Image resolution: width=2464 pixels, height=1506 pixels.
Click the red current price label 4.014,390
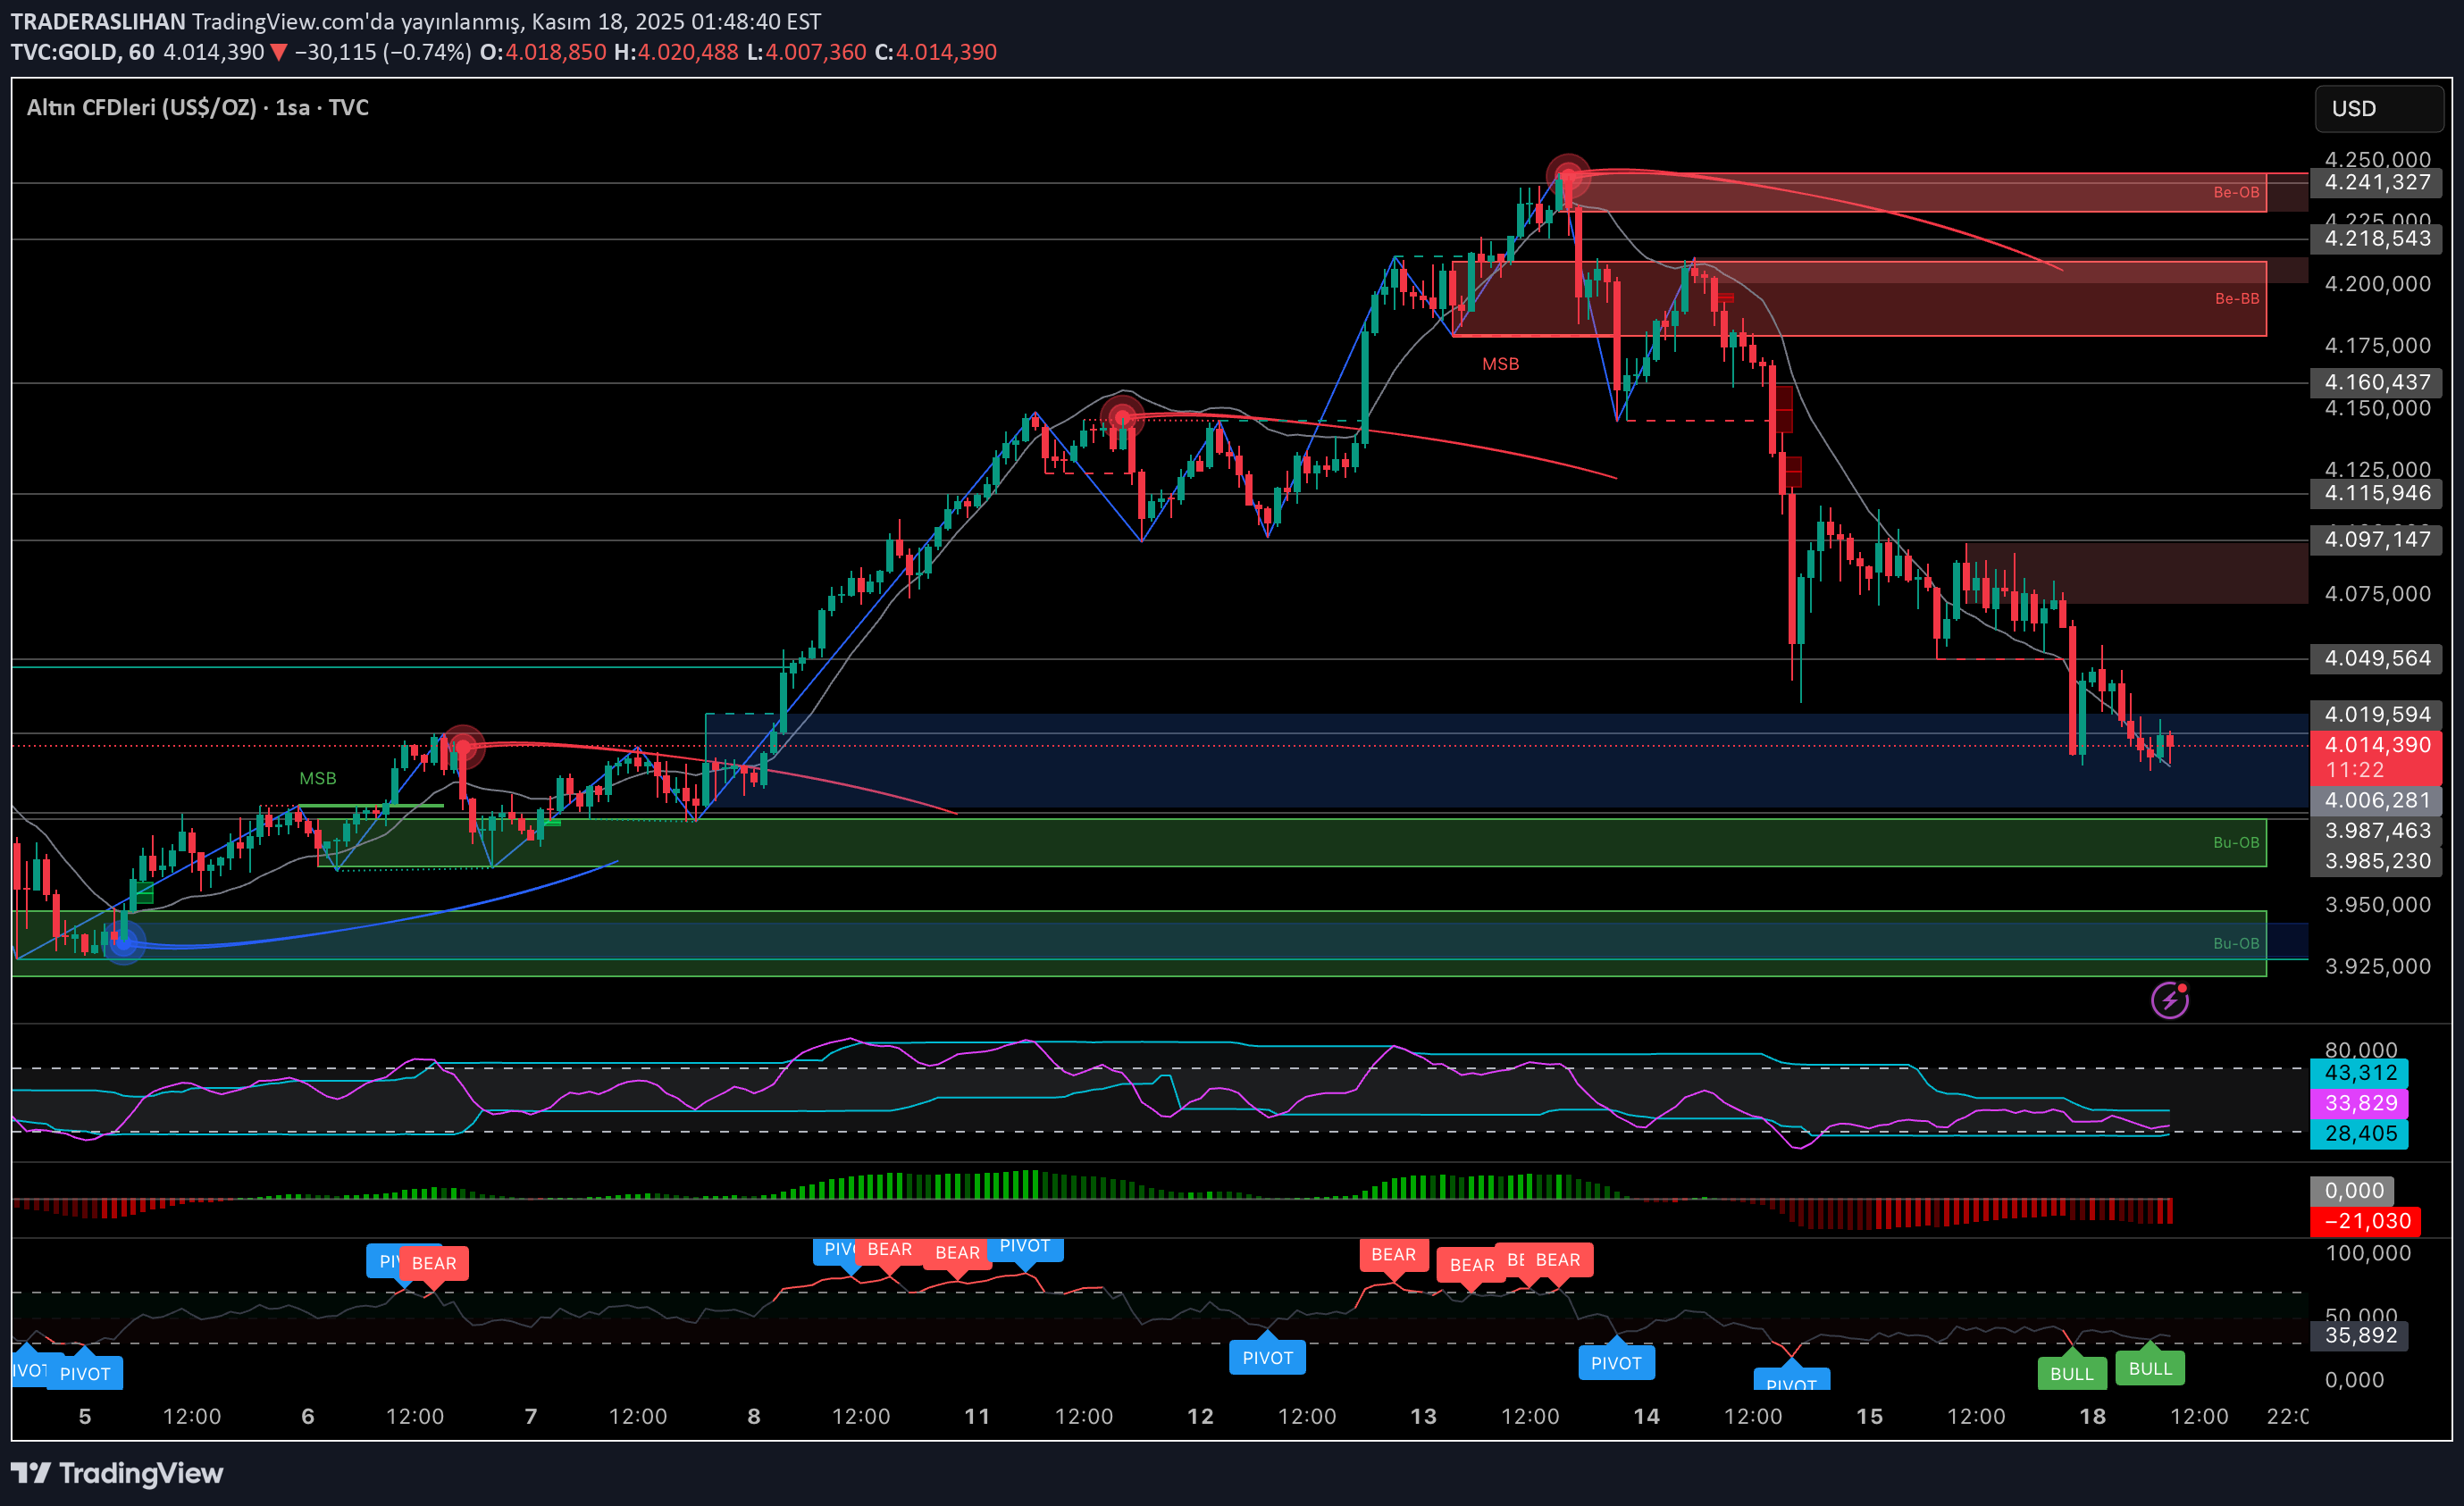(2376, 745)
